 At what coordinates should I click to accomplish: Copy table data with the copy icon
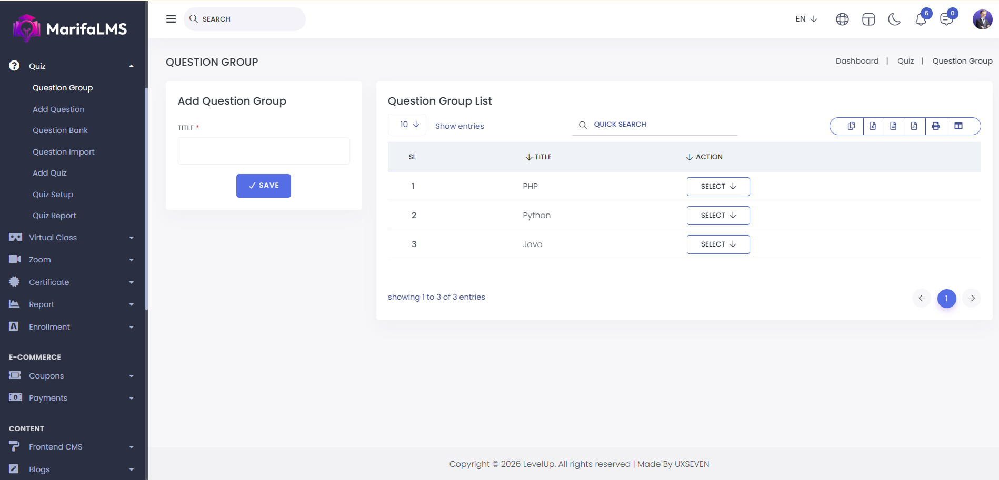pos(851,126)
